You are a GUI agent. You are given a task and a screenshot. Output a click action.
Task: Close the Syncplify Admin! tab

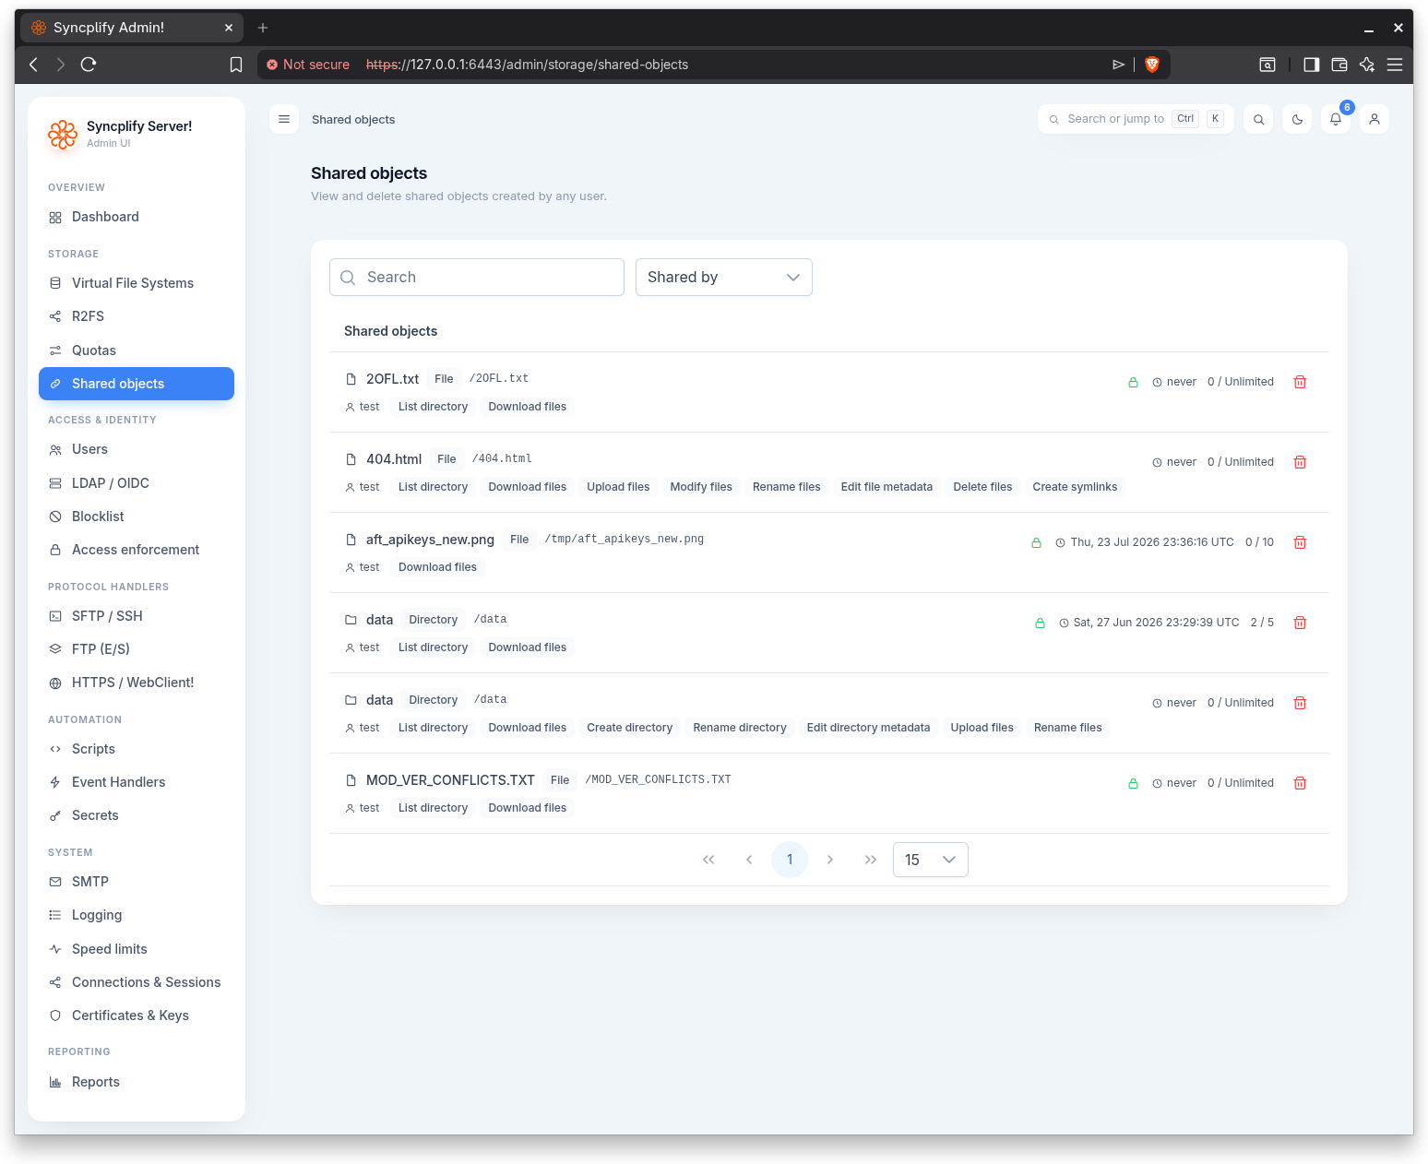pos(229,28)
